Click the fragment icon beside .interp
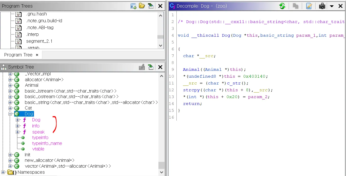Image resolution: width=346 pixels, height=176 pixels. 18,34
